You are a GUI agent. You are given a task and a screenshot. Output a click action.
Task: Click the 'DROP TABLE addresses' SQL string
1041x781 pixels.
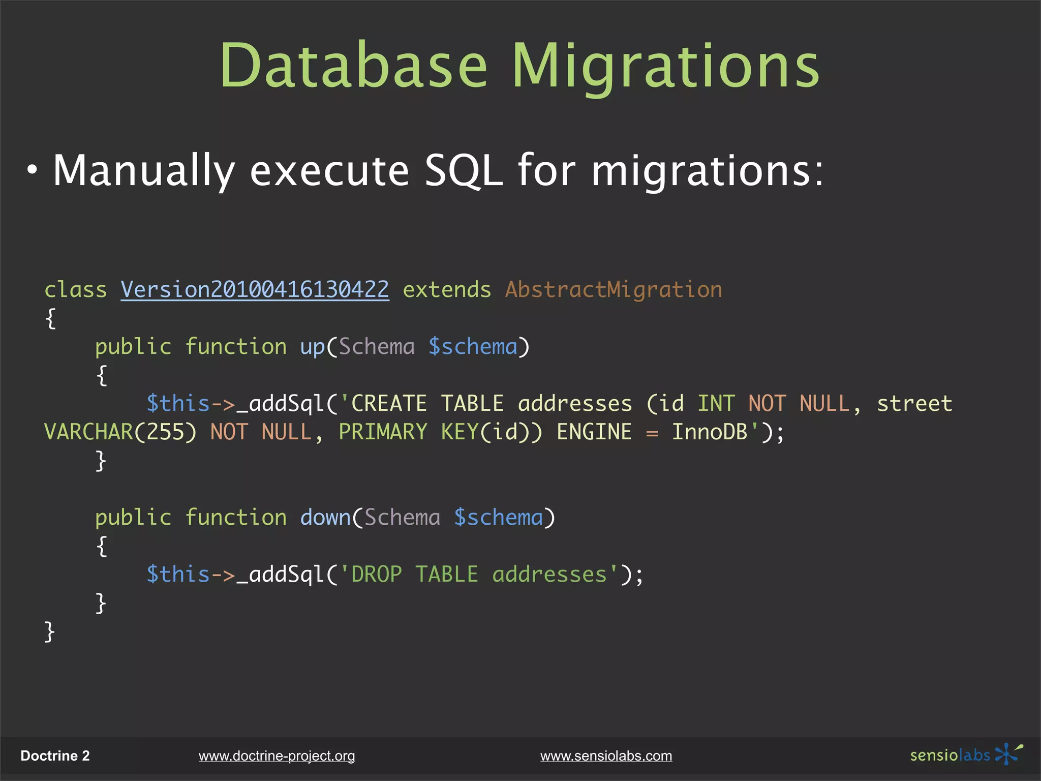pyautogui.click(x=478, y=575)
